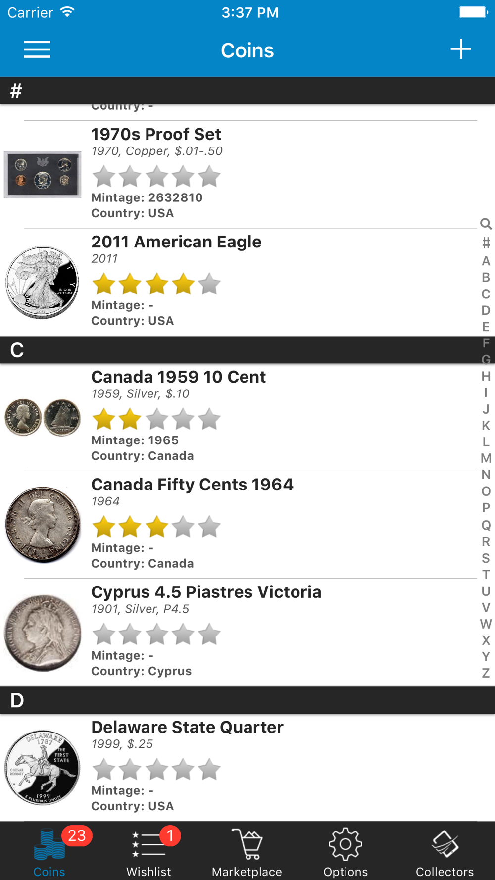Tap the Delaware quarter coin image

coord(43,768)
